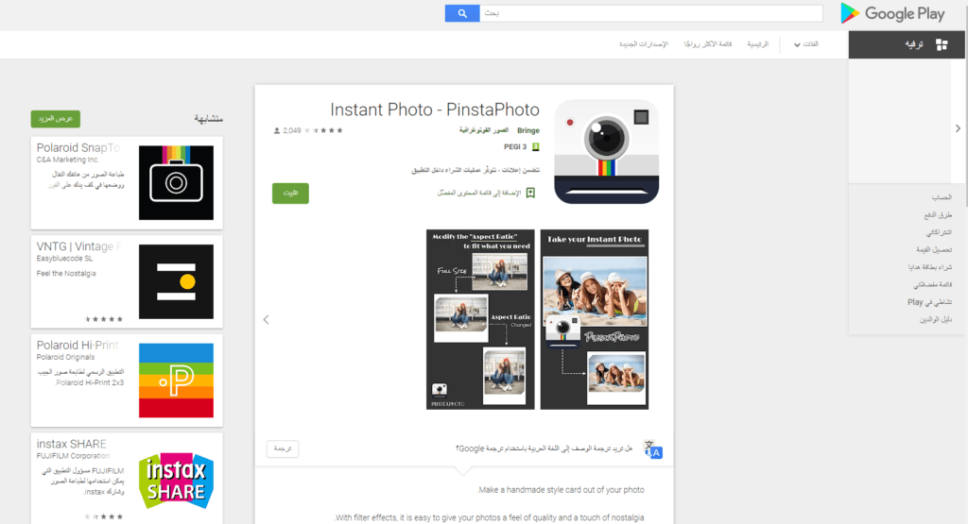This screenshot has width=968, height=524.
Task: Click the Google Translate icon
Action: [x=652, y=449]
